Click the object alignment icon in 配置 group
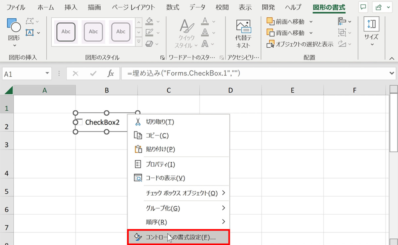This screenshot has height=245, width=398. (342, 21)
